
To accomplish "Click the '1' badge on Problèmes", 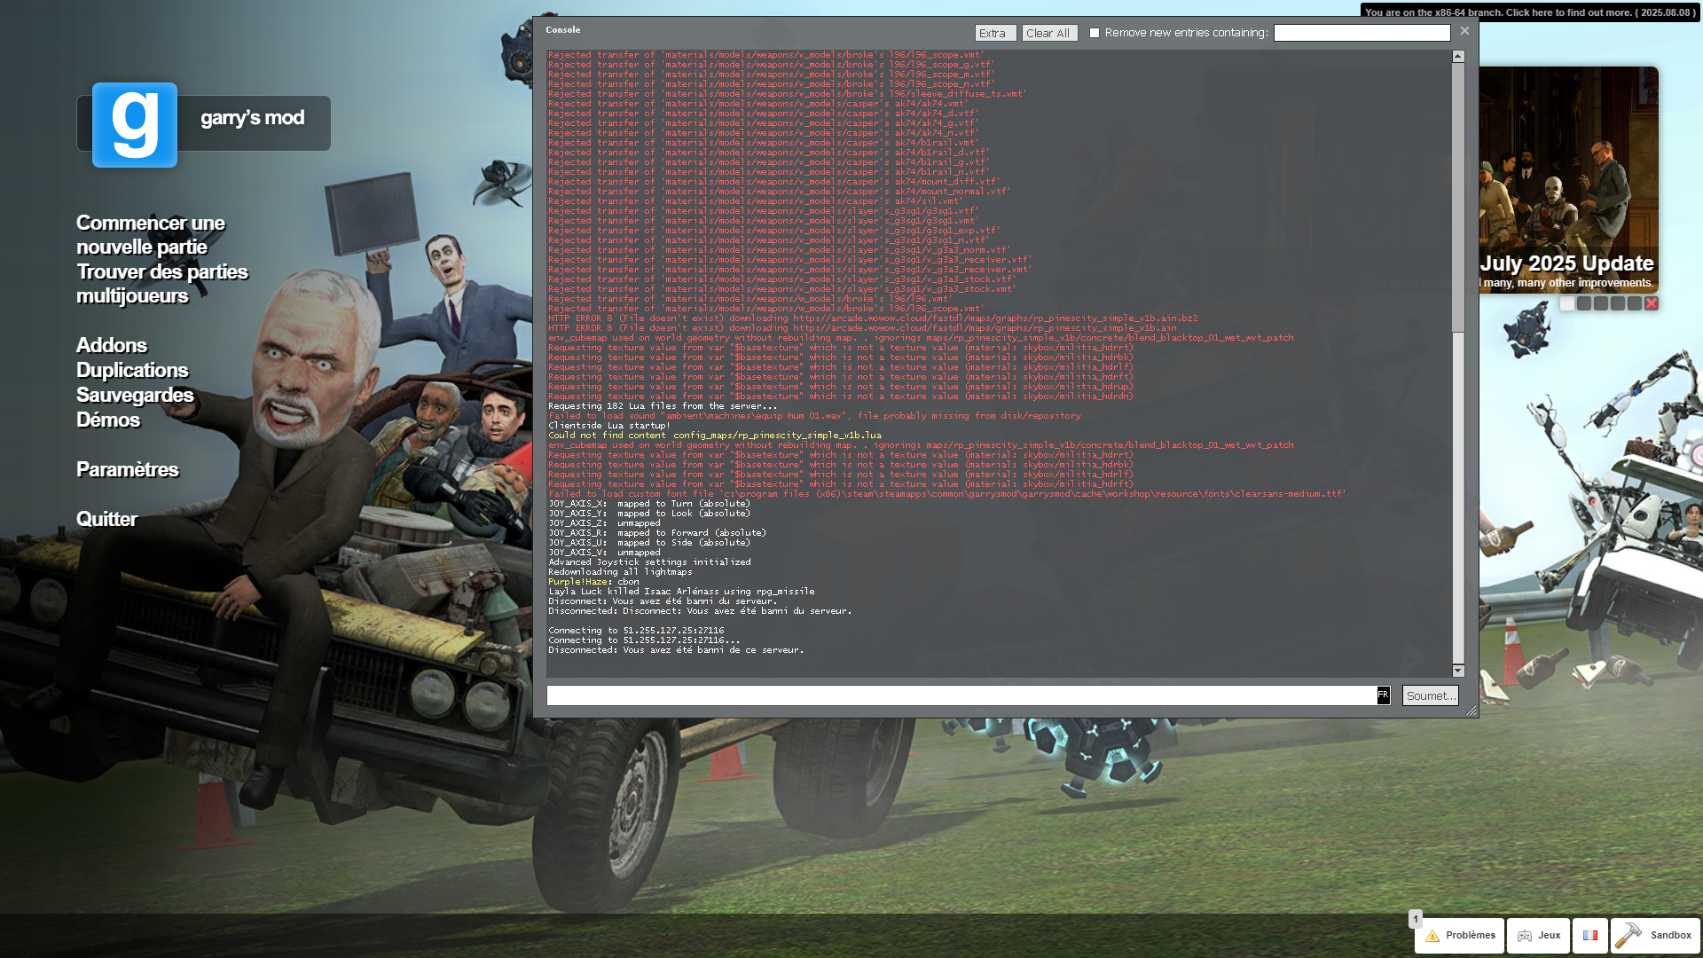I will (x=1416, y=919).
